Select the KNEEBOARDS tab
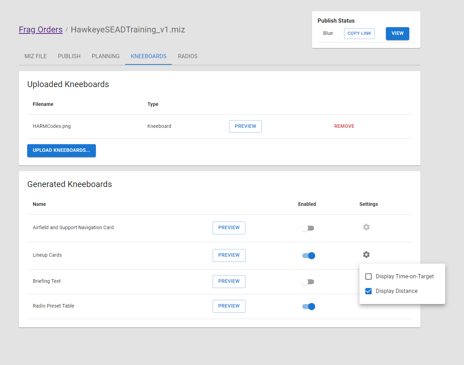The height and width of the screenshot is (365, 464). [149, 56]
